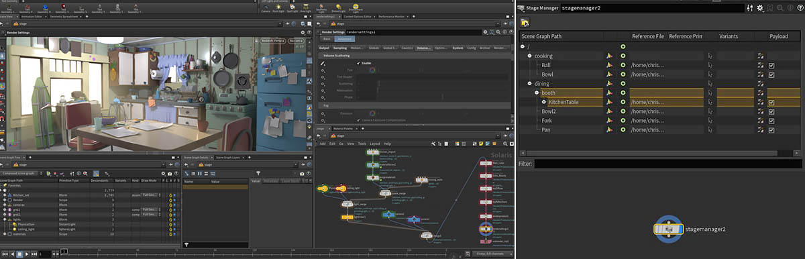Click the Payload column header

coord(779,36)
